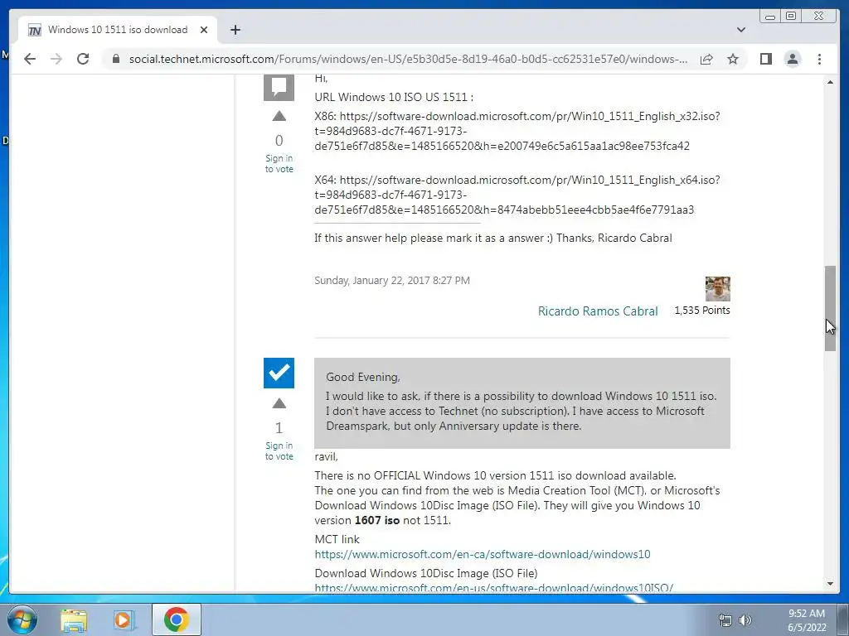This screenshot has width=849, height=636.
Task: Click the Show desktop button at the taskbar's end
Action: pyautogui.click(x=844, y=619)
